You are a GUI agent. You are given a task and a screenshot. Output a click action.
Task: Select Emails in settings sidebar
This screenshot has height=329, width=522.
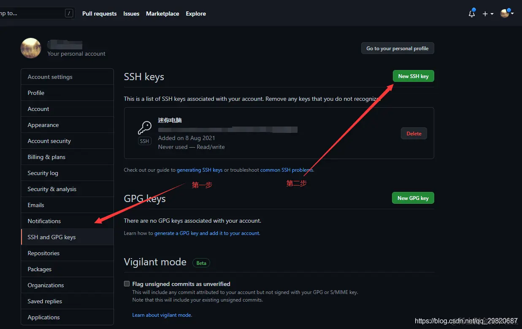67,205
